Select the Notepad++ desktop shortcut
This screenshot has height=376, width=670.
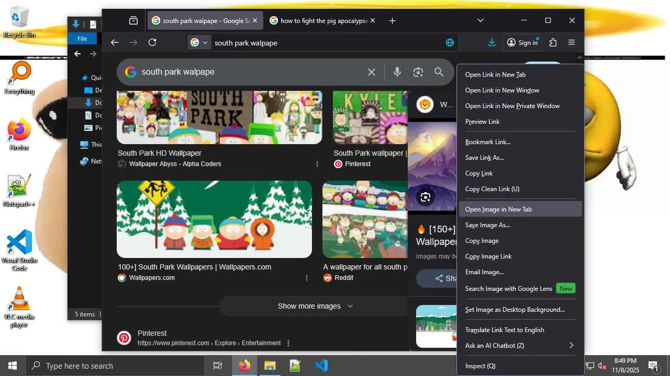19,190
